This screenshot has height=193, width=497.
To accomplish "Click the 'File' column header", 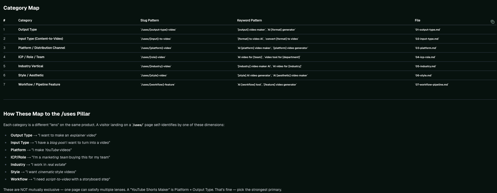I will 418,20.
